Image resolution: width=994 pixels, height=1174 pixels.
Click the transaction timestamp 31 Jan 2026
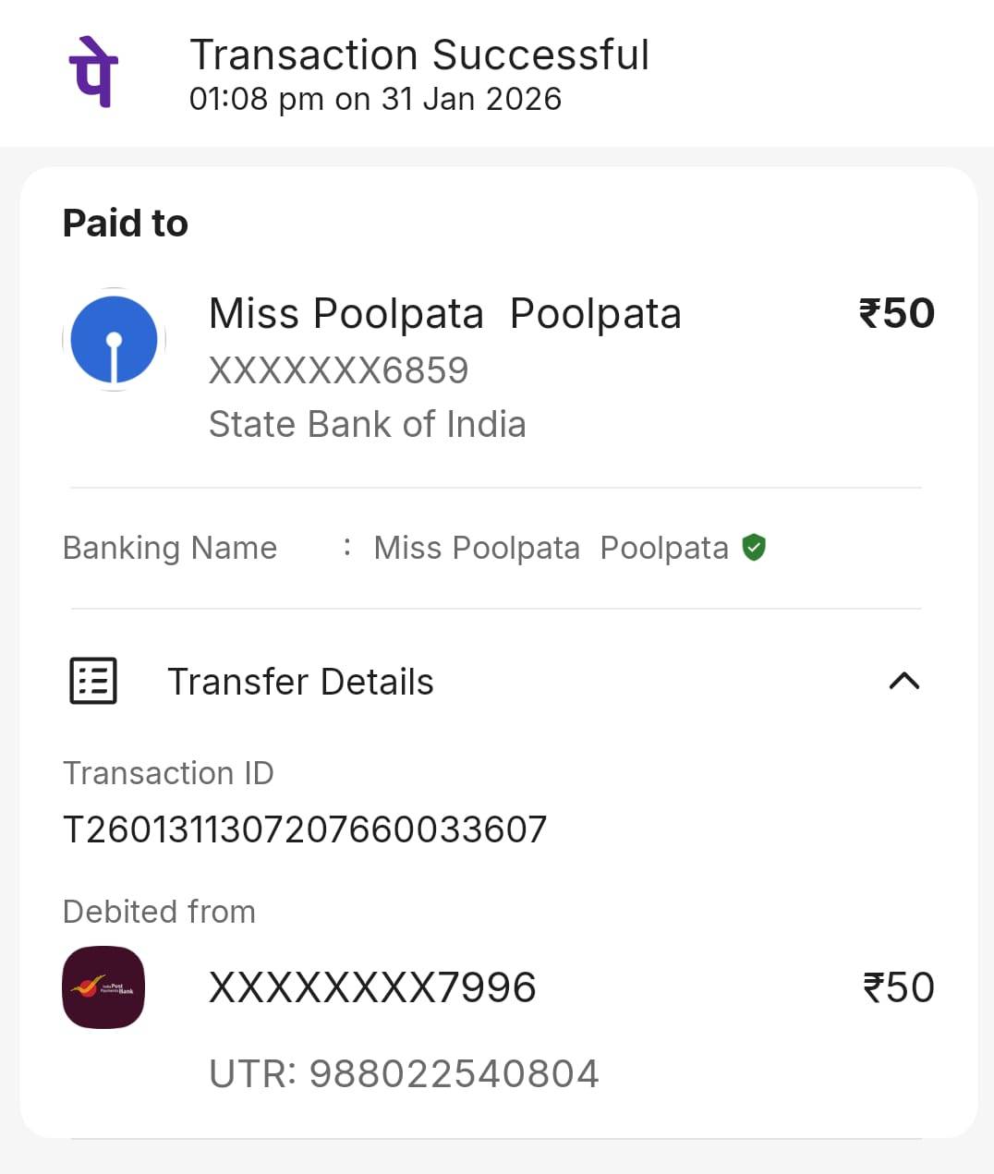click(x=375, y=99)
